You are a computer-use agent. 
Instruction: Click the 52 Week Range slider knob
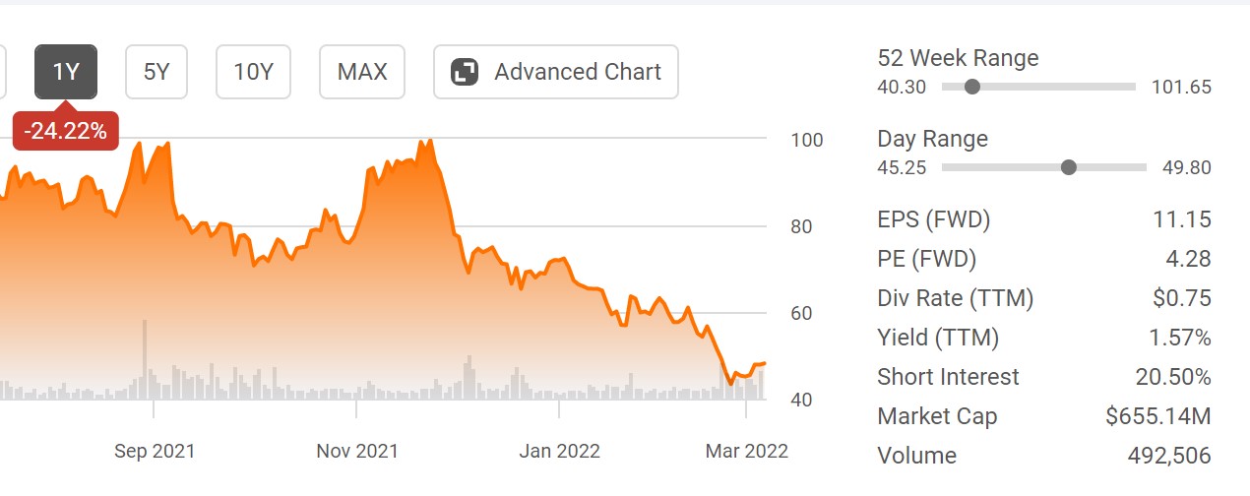click(972, 87)
